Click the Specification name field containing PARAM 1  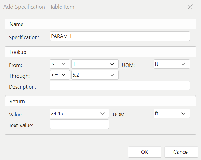(120, 36)
